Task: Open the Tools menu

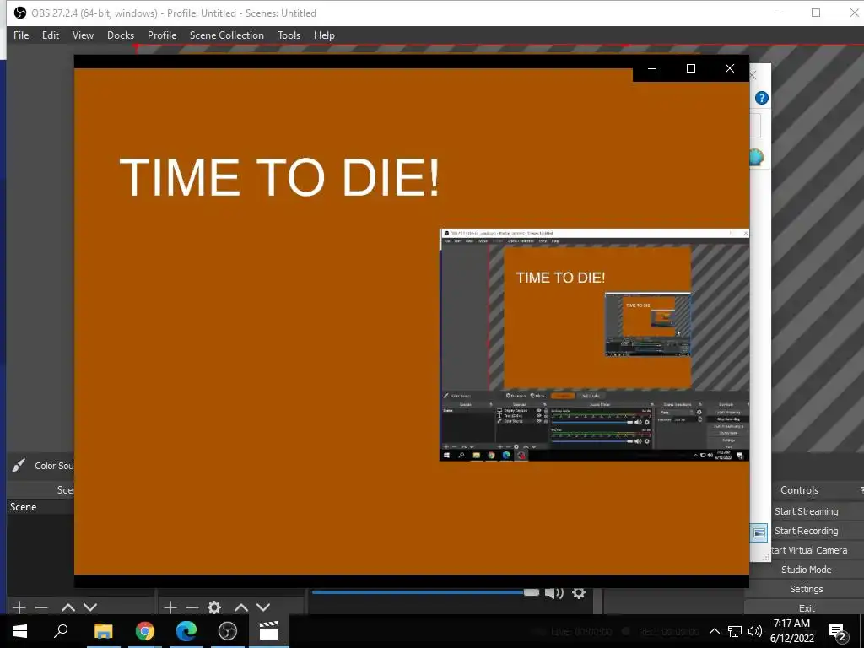Action: coord(289,35)
